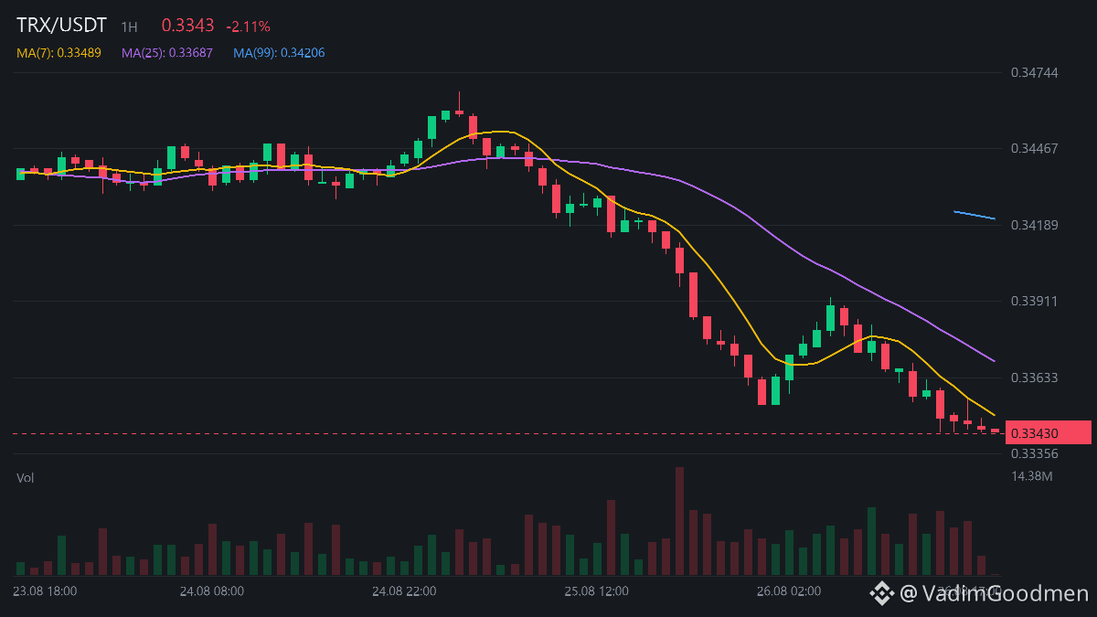Select the 24.08 22:00 time axis marker
Image resolution: width=1097 pixels, height=617 pixels.
tap(404, 591)
